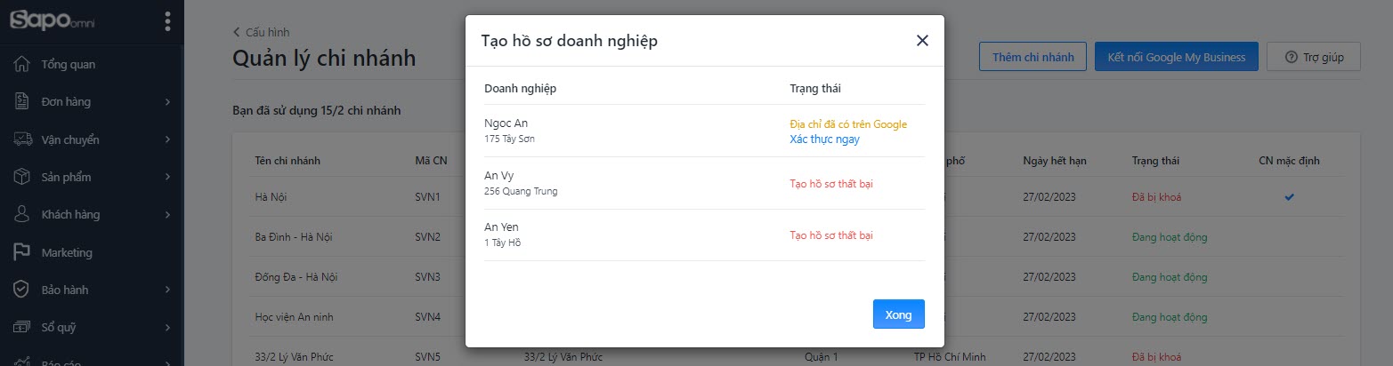Expand the Bảo hành submenu arrow
The image size is (1393, 366).
[x=167, y=290]
